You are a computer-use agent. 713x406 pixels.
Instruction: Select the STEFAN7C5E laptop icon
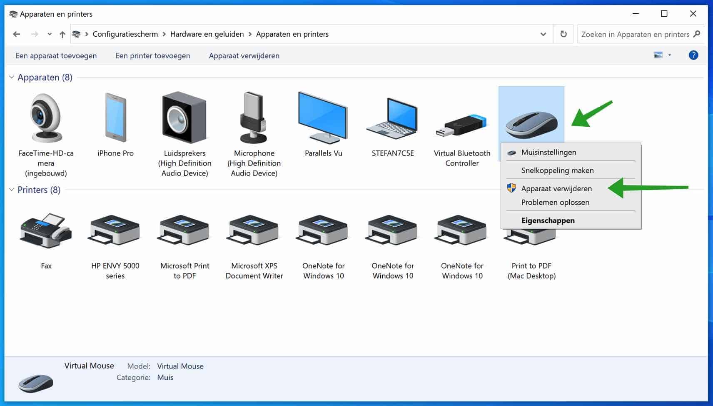(392, 118)
